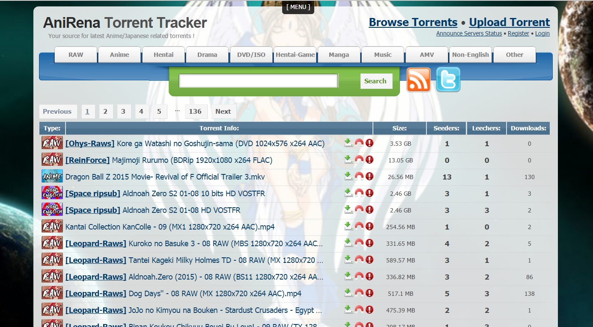Open the Twitter bird icon
The width and height of the screenshot is (593, 327).
pos(448,80)
